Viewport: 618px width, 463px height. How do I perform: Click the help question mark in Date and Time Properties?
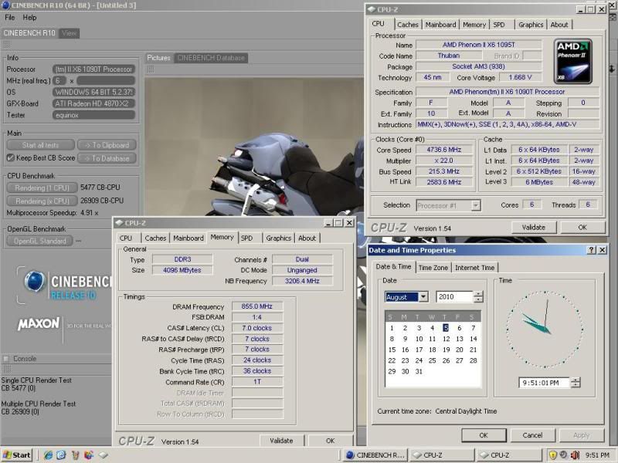(x=591, y=250)
